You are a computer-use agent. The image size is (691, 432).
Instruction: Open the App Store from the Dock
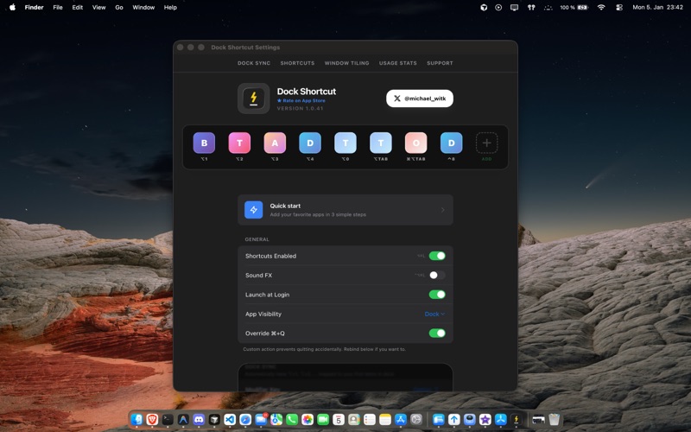pyautogui.click(x=401, y=419)
